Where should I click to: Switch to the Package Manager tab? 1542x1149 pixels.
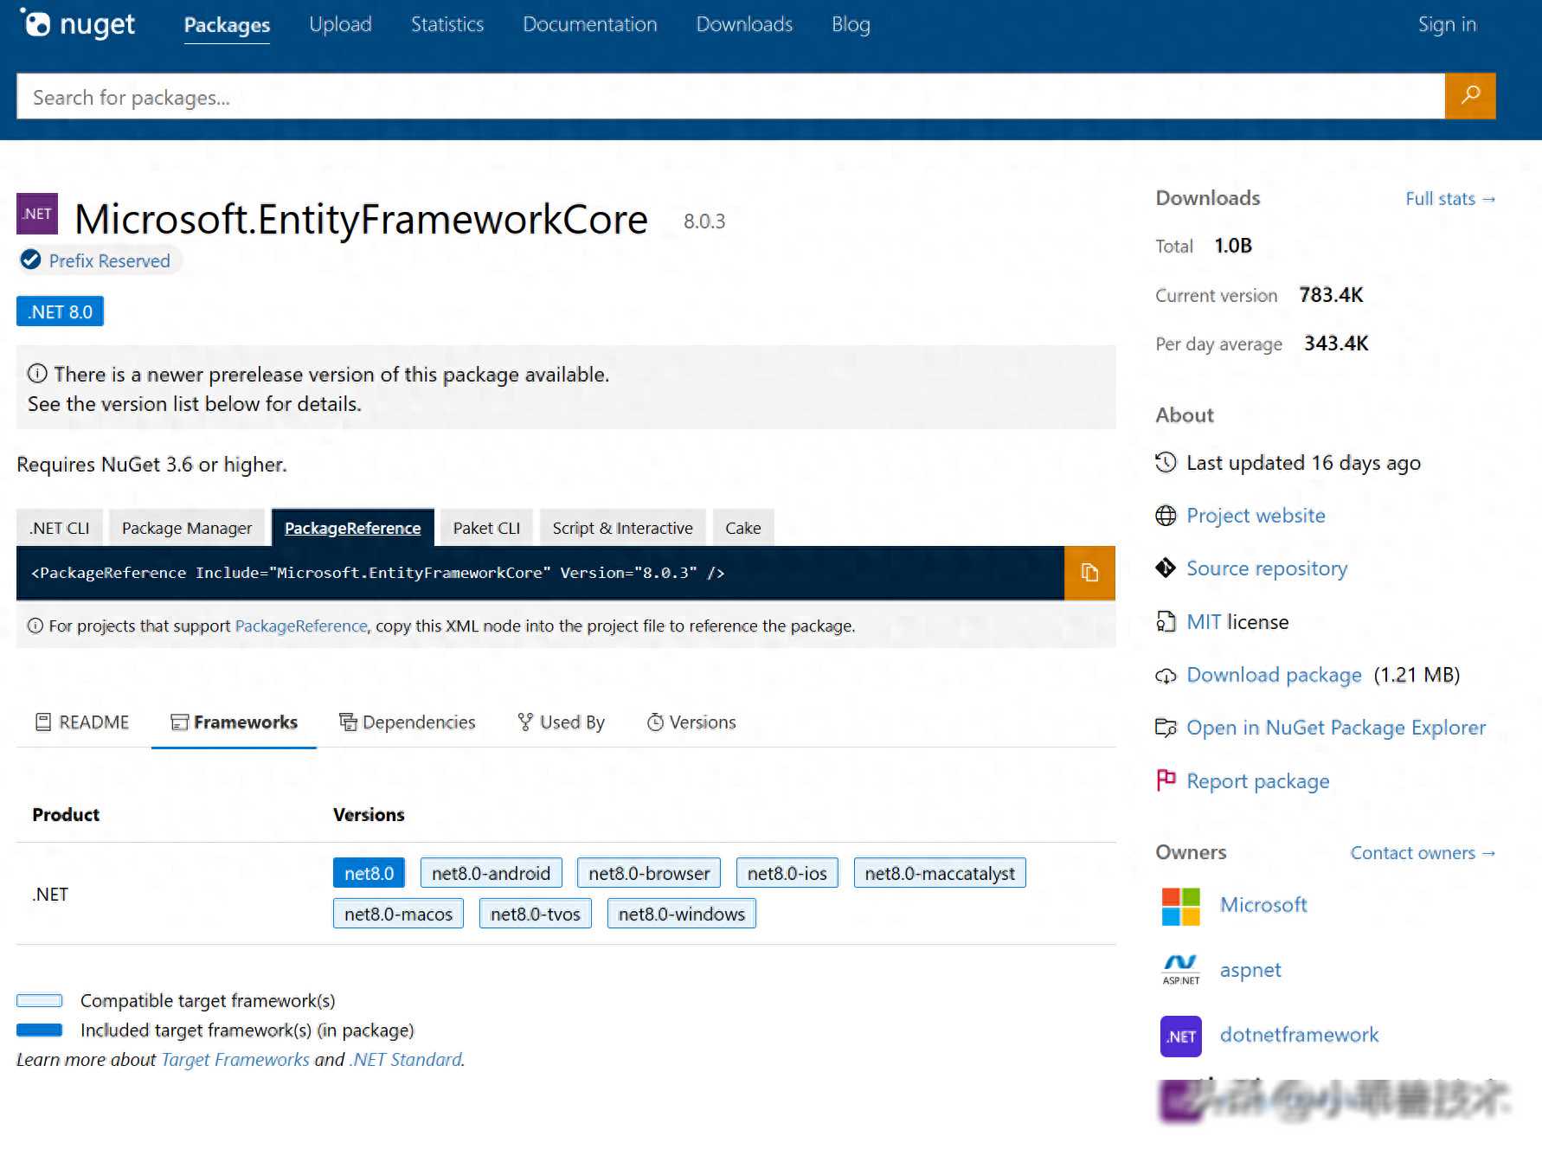[187, 528]
